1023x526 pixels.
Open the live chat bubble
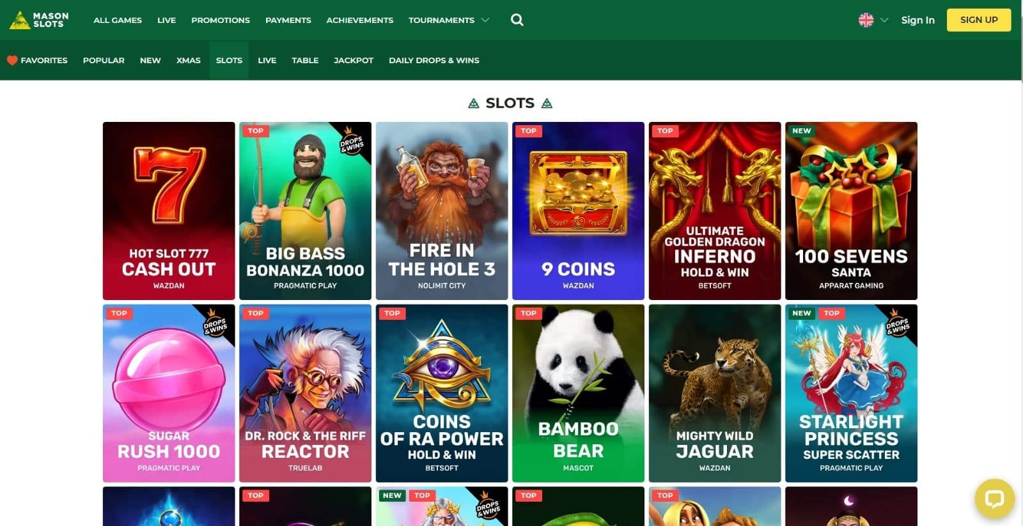[994, 498]
